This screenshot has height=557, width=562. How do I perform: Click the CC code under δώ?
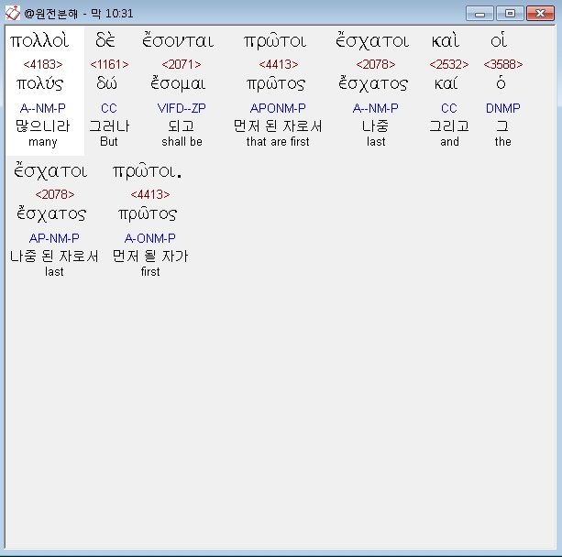[108, 108]
